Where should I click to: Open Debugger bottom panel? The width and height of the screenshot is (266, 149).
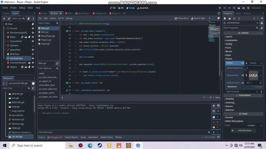(x=55, y=137)
